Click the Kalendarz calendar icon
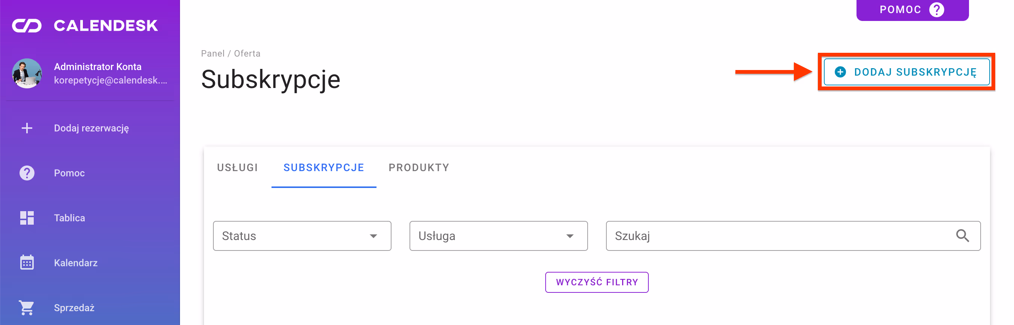Viewport: 1014px width, 325px height. [27, 262]
